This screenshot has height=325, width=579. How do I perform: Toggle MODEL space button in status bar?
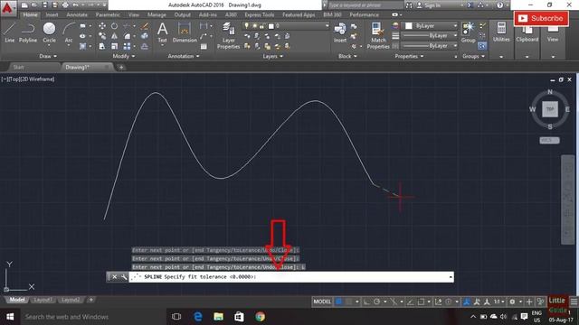tap(322, 302)
